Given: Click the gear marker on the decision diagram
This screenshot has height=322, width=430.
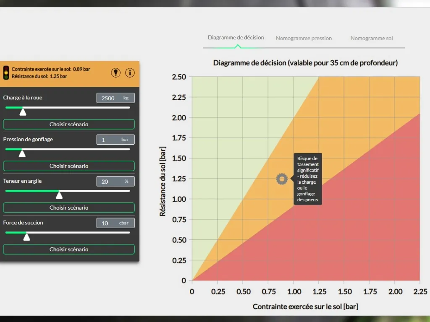Looking at the screenshot, I should (x=282, y=179).
